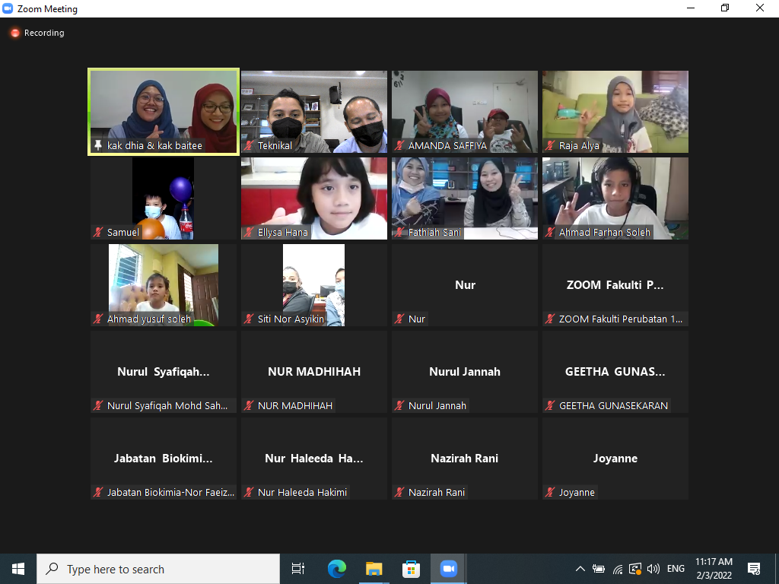Expand the hidden system tray icons chevron
The height and width of the screenshot is (584, 779).
click(580, 569)
